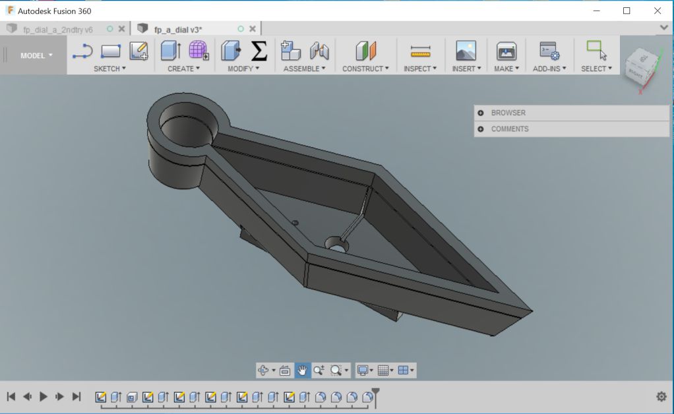The image size is (674, 414).
Task: Start the Measure ruler tool
Action: [x=420, y=51]
